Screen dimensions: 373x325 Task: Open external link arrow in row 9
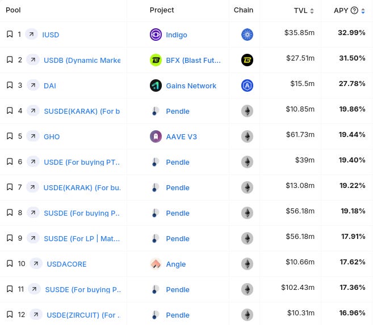[33, 238]
